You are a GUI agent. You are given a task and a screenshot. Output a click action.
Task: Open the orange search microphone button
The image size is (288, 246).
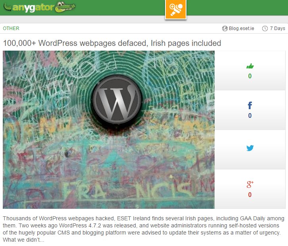(x=176, y=9)
